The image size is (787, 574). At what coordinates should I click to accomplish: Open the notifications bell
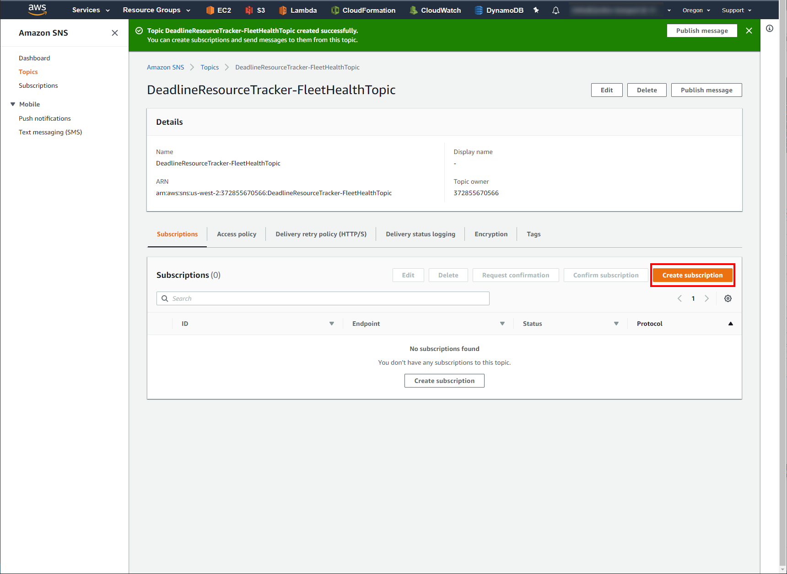[x=555, y=10]
